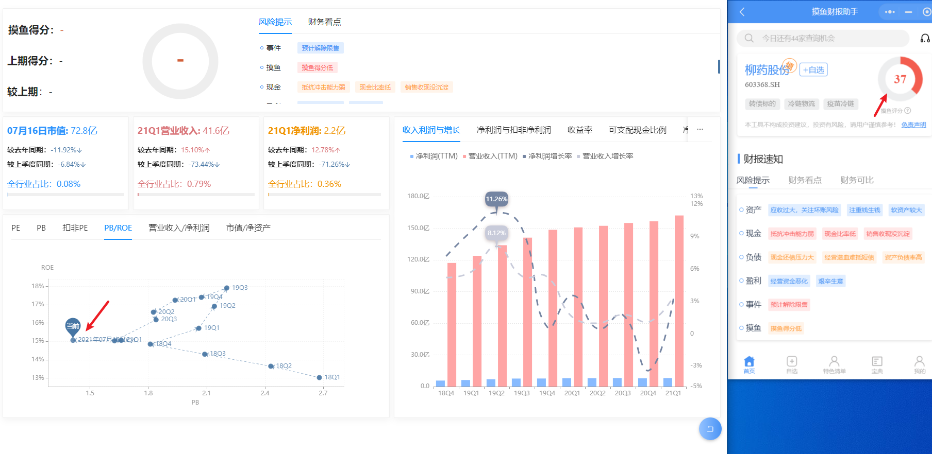Toggle the 净利润(TTM) legend series
932x454 pixels.
tap(434, 156)
